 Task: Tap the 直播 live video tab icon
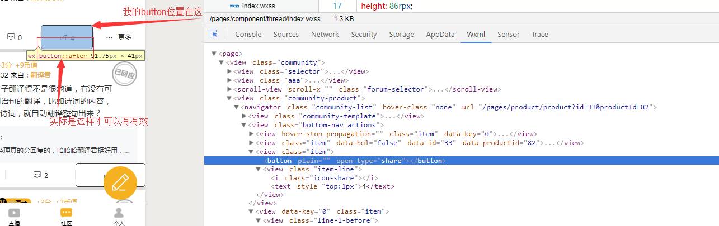coord(14,213)
